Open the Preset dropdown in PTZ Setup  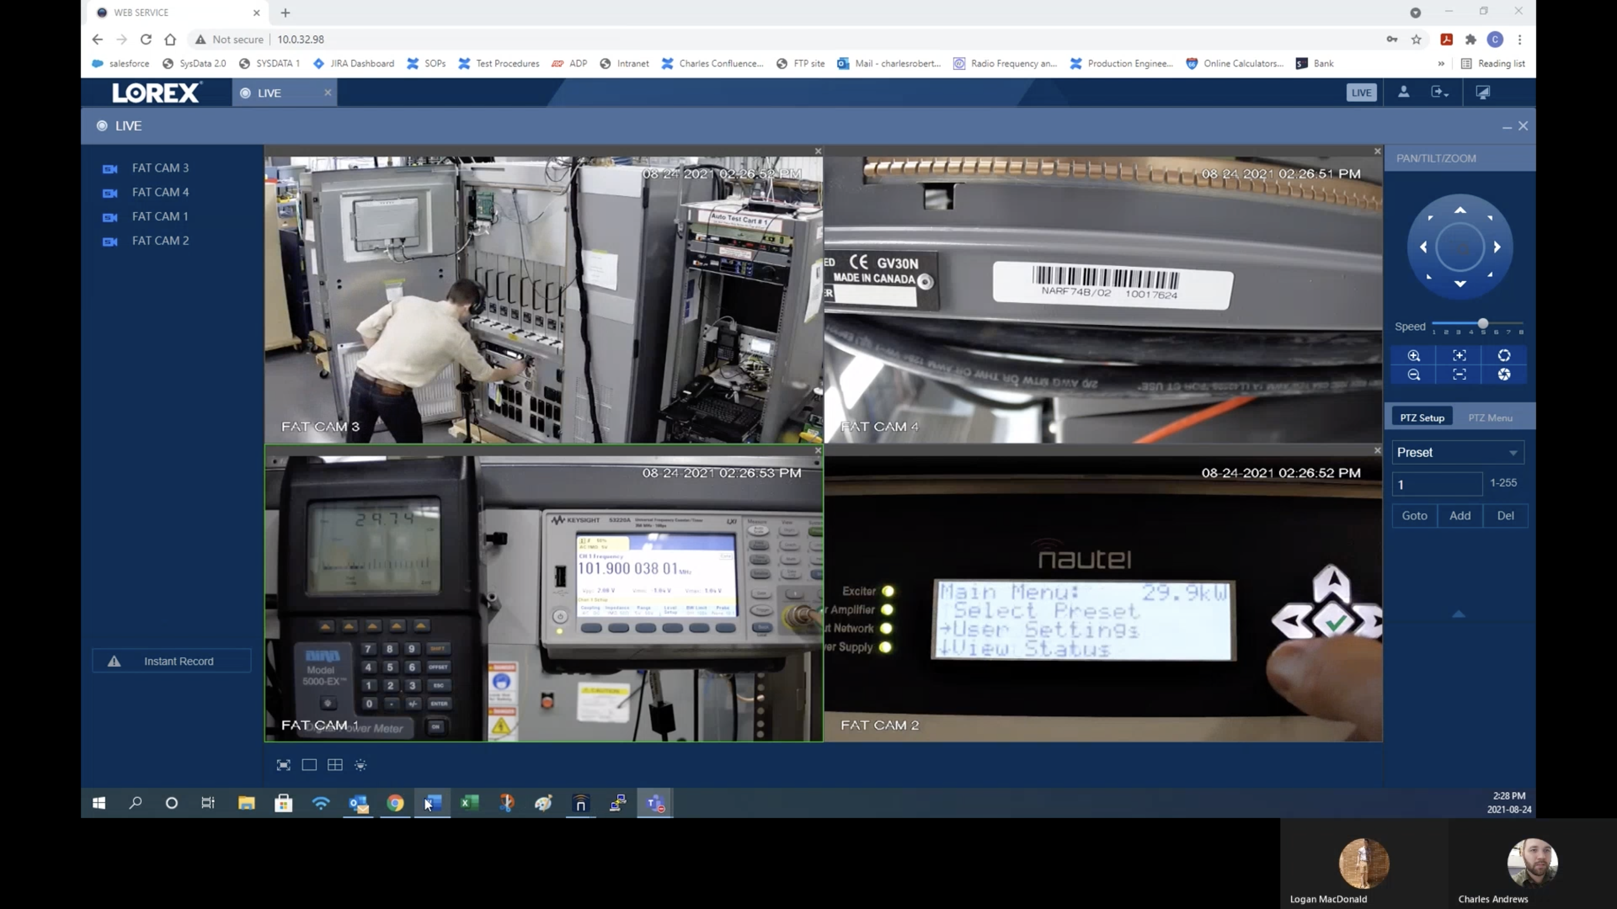click(x=1458, y=452)
